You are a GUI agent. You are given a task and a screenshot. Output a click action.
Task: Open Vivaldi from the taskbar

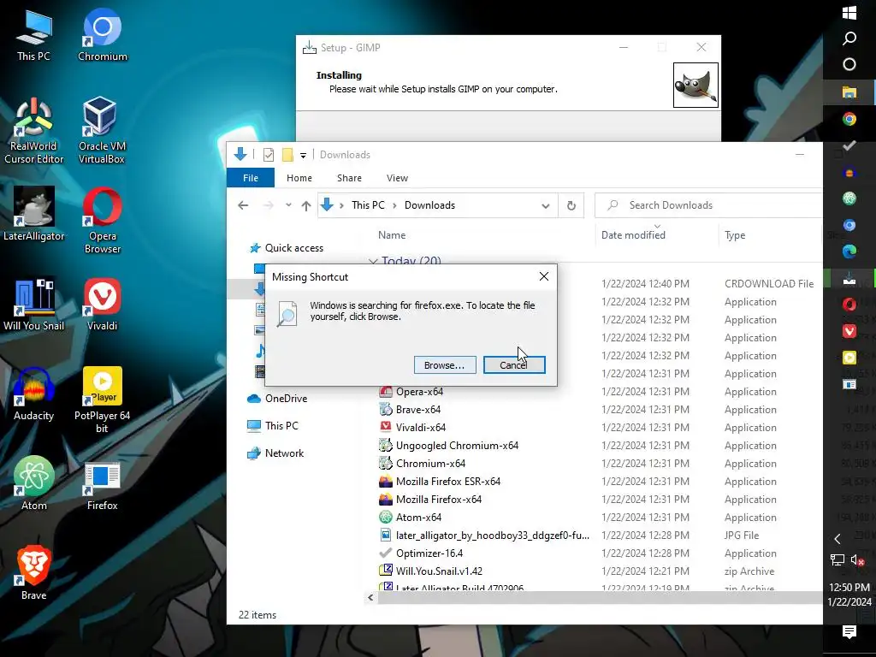pyautogui.click(x=849, y=331)
